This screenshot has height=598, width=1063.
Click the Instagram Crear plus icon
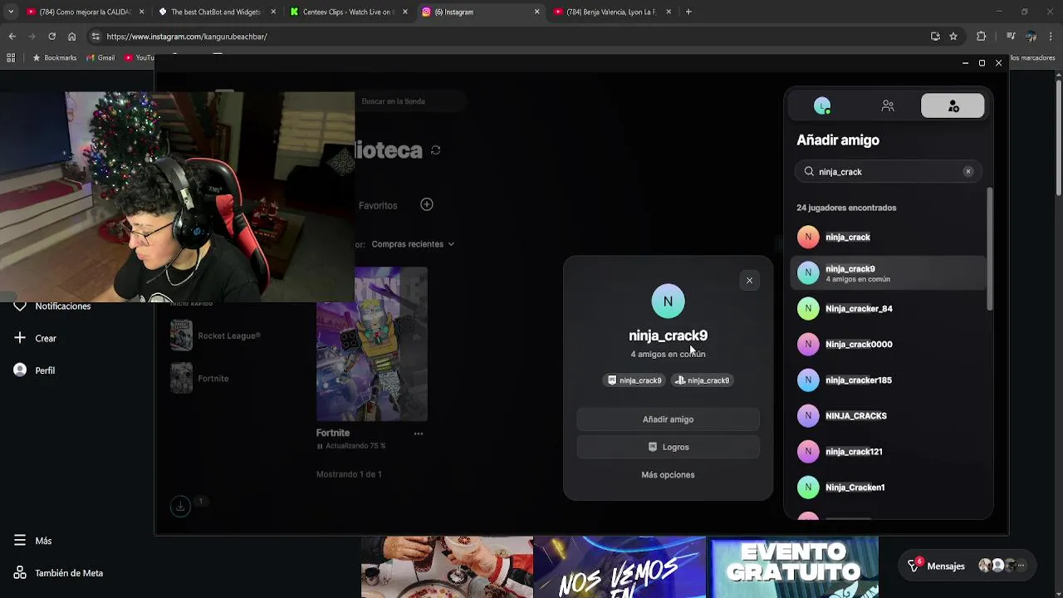(20, 338)
